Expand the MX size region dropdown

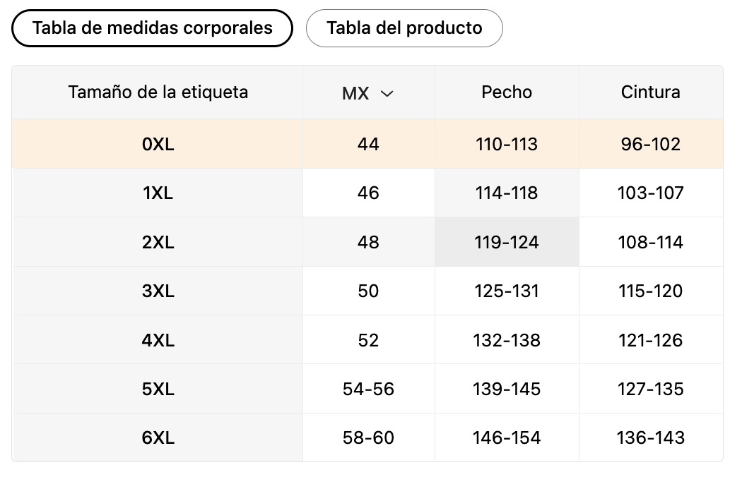[x=368, y=93]
